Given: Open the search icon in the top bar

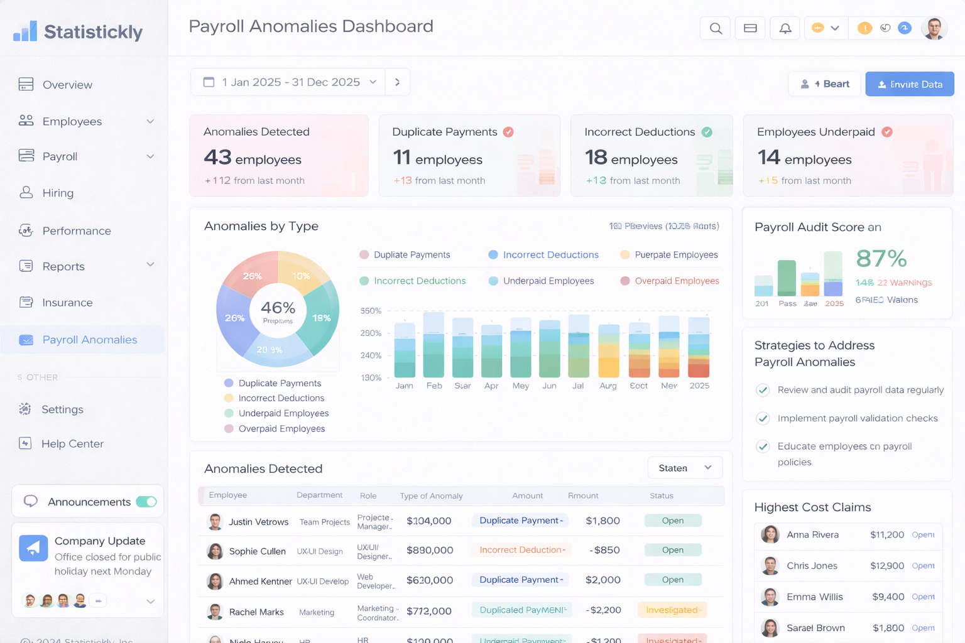Looking at the screenshot, I should 715,28.
